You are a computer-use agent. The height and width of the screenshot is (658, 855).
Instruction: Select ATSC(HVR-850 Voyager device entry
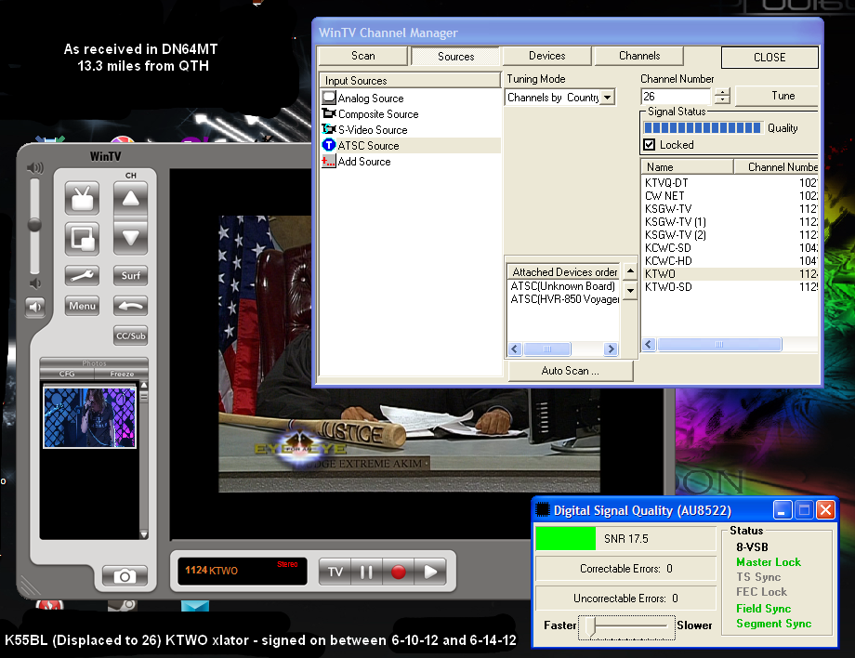[564, 299]
